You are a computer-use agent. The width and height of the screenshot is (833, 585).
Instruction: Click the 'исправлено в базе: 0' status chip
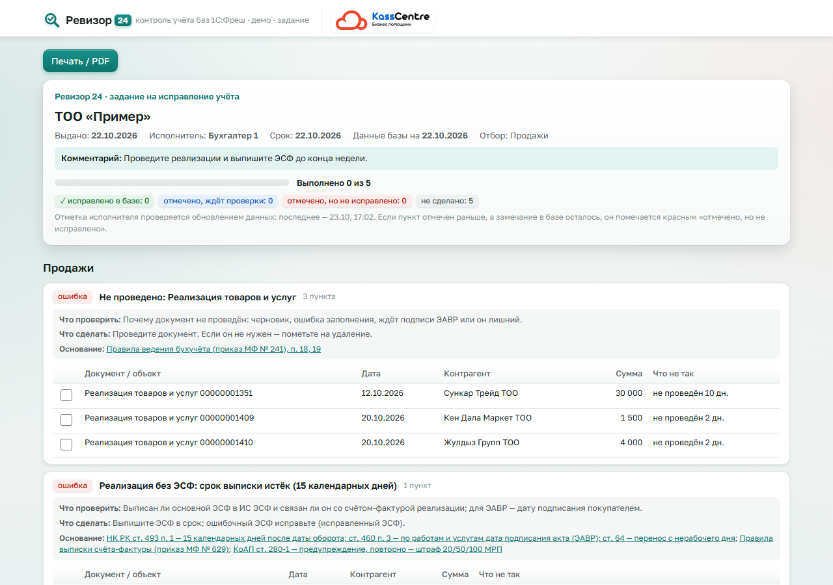pos(104,201)
